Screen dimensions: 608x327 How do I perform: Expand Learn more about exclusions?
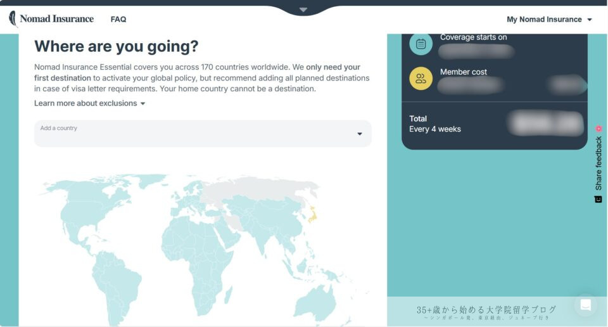[x=89, y=103]
